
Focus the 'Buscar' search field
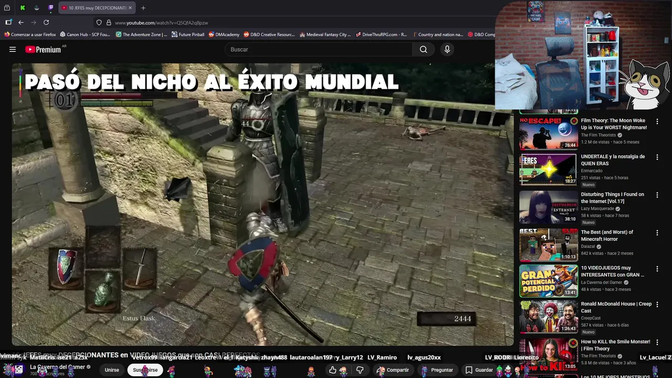coord(319,49)
